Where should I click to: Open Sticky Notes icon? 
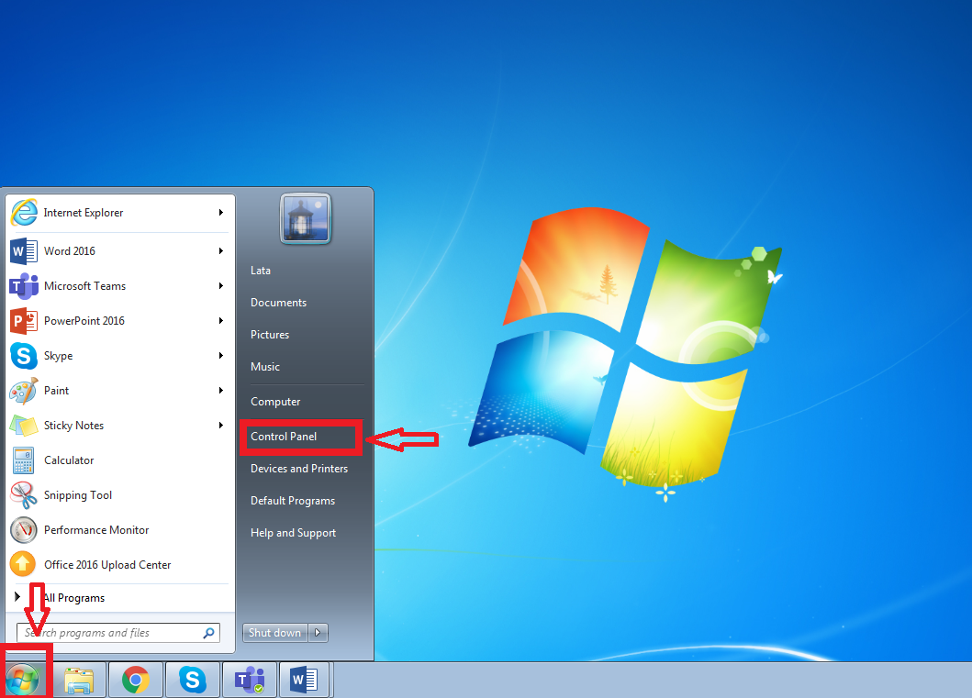pyautogui.click(x=24, y=426)
